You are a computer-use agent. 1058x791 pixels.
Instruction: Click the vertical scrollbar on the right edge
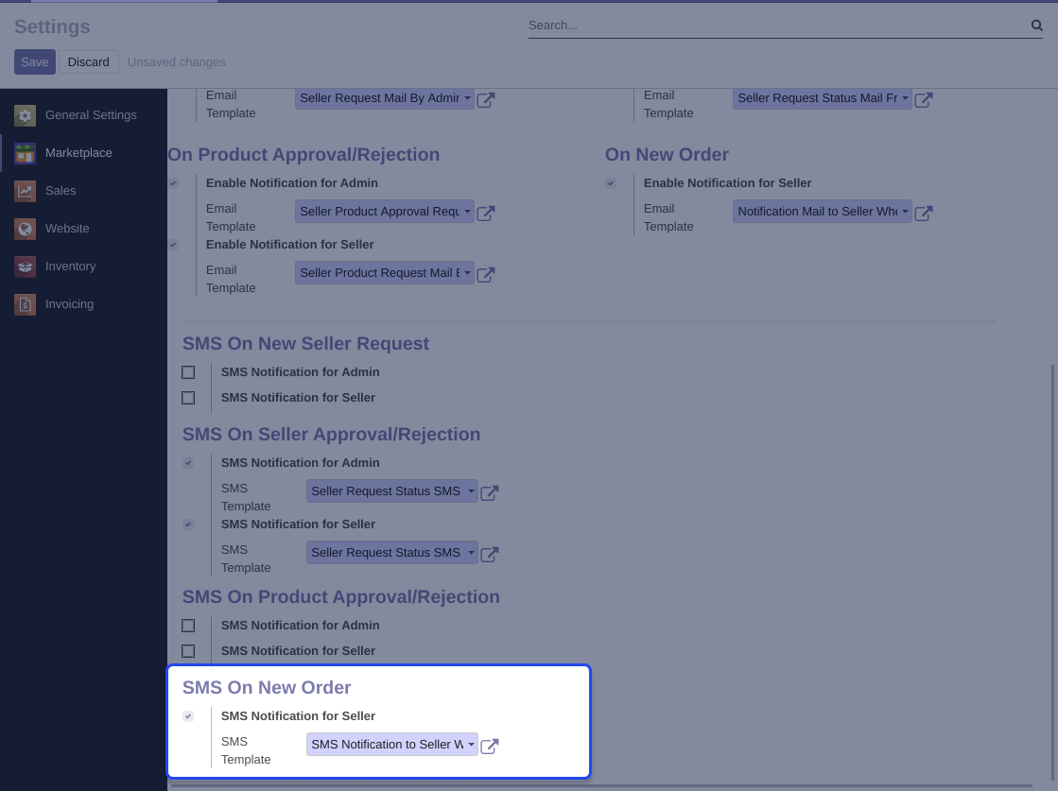[x=1052, y=567]
